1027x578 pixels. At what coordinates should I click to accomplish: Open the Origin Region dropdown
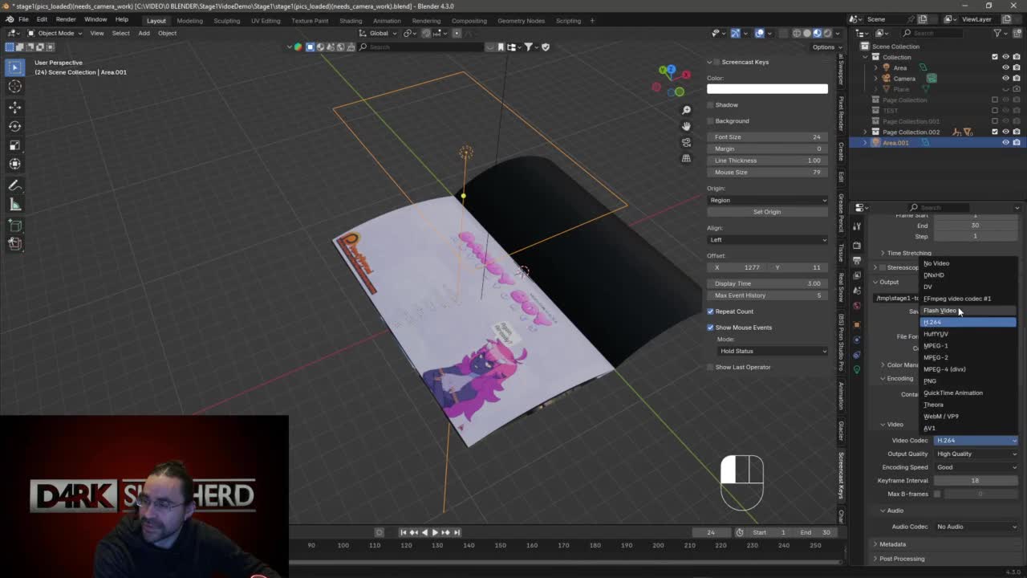click(x=767, y=200)
